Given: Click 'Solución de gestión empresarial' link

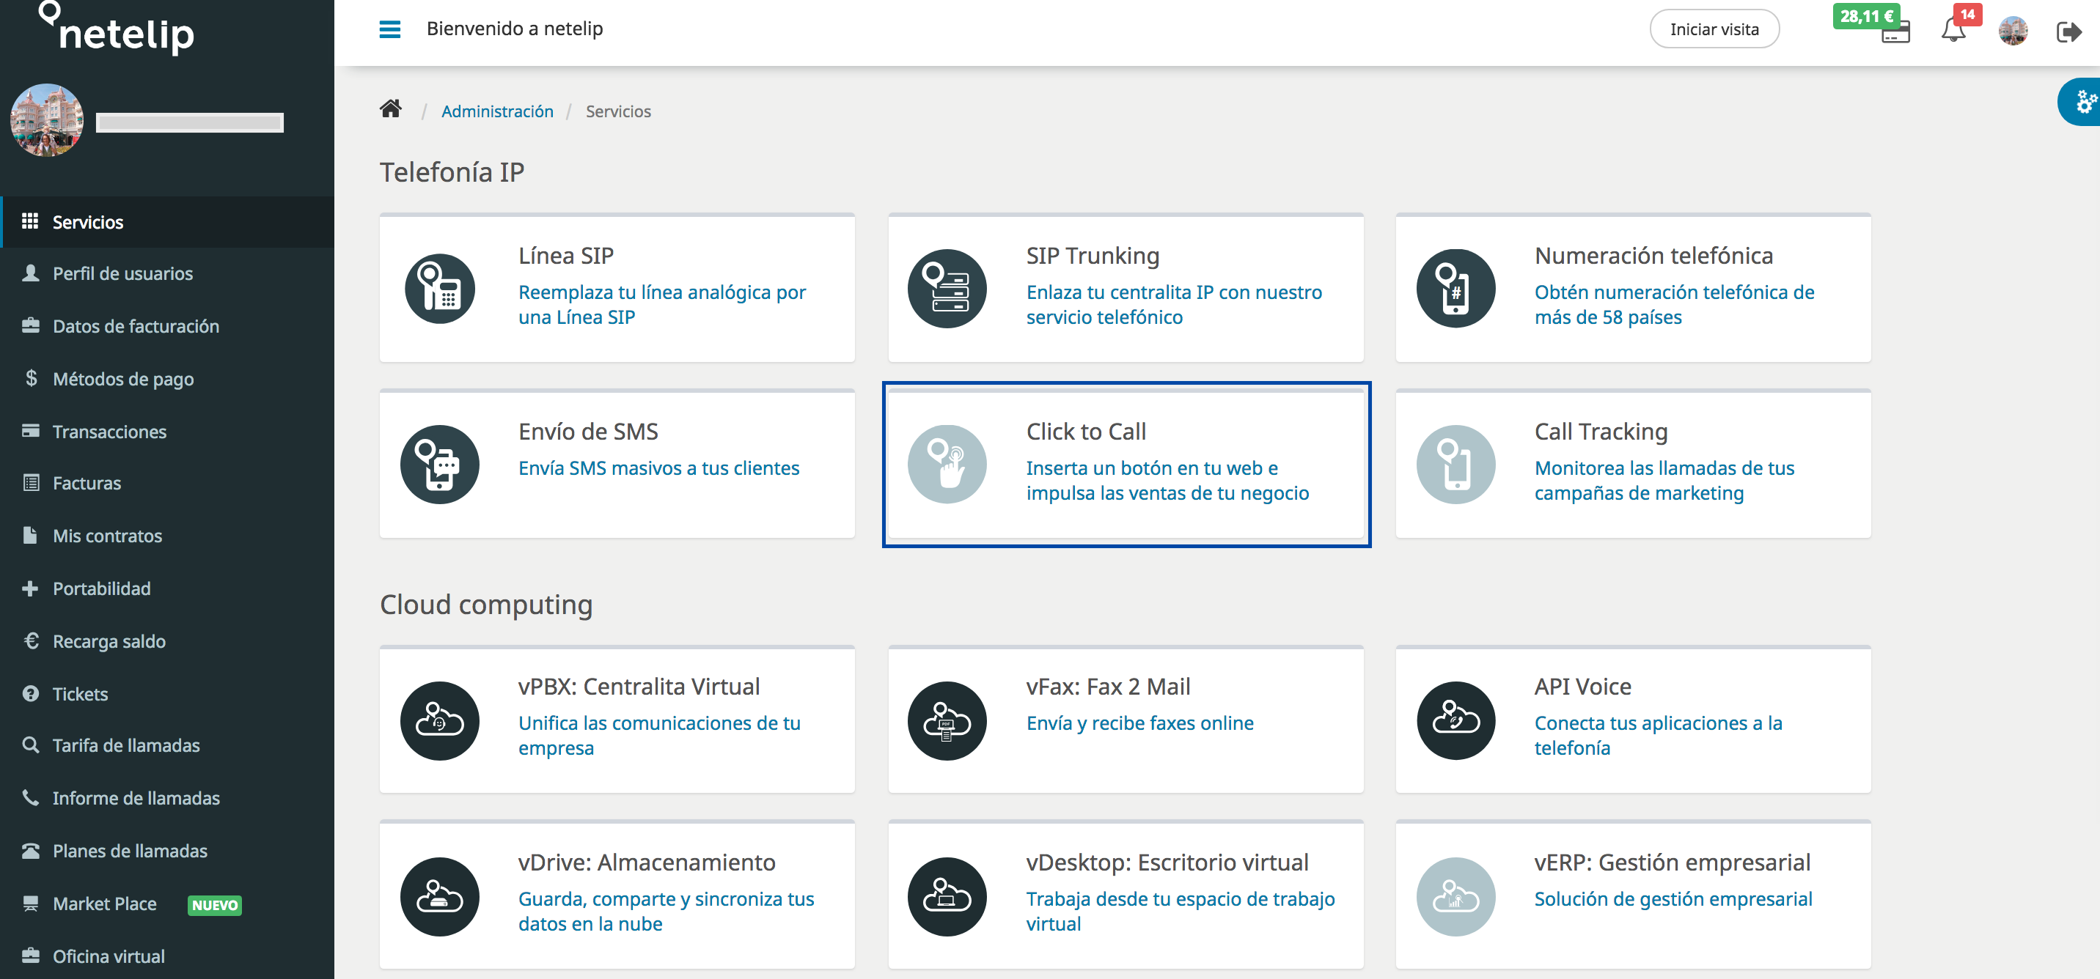Looking at the screenshot, I should click(1673, 898).
